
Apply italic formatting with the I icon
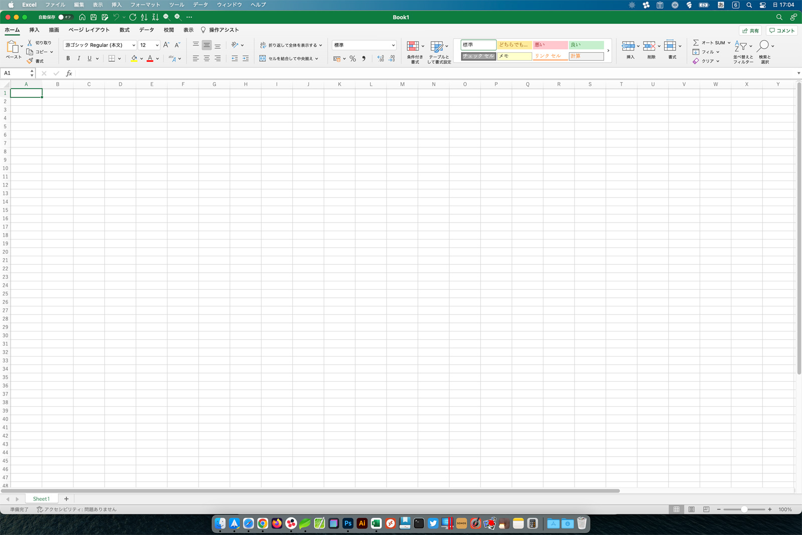coord(79,59)
